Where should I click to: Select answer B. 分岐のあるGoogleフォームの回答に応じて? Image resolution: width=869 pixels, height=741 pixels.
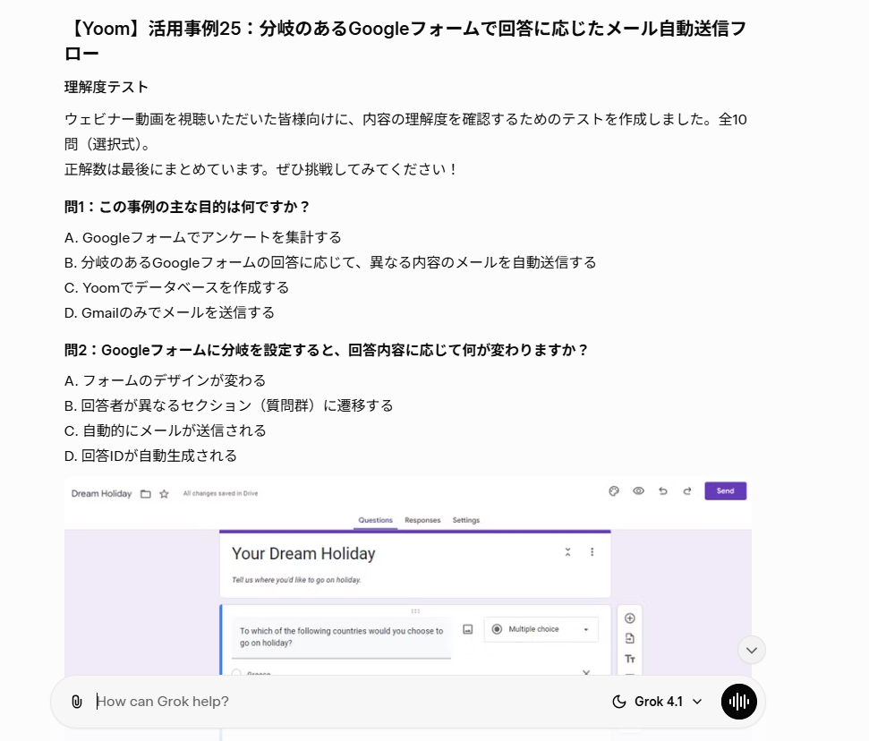pyautogui.click(x=330, y=263)
